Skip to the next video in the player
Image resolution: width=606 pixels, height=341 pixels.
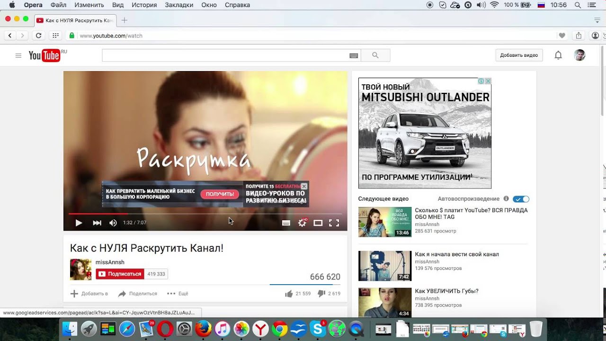[x=97, y=223]
